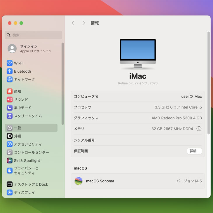
Task: Select ディスプレイ in the sidebar
Action: 31,193
